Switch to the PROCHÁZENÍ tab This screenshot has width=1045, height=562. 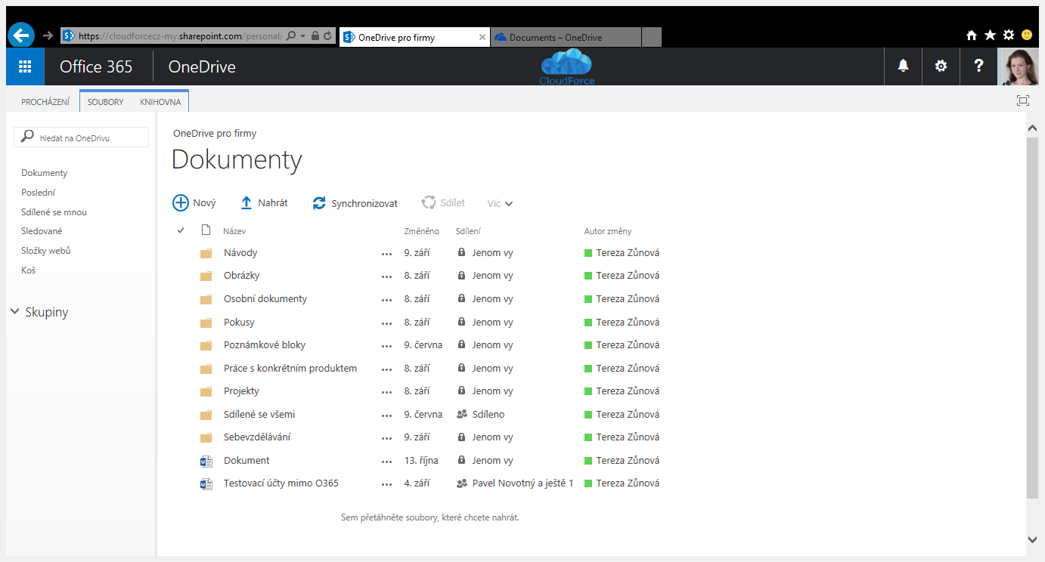point(45,101)
